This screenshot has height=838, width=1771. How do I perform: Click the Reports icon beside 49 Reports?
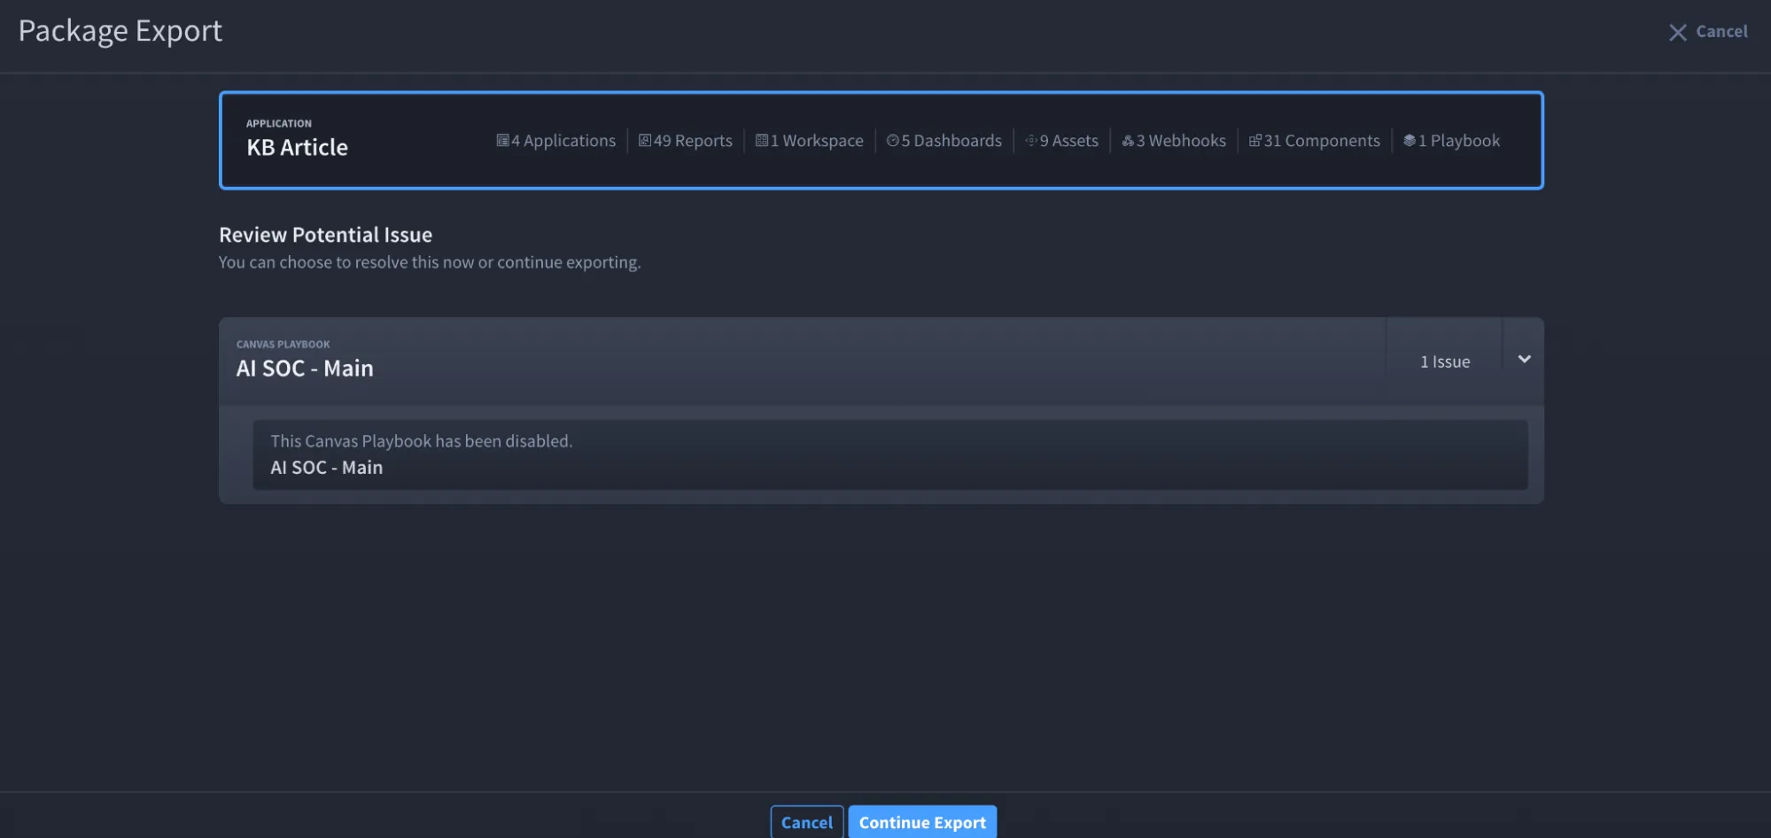tap(645, 141)
